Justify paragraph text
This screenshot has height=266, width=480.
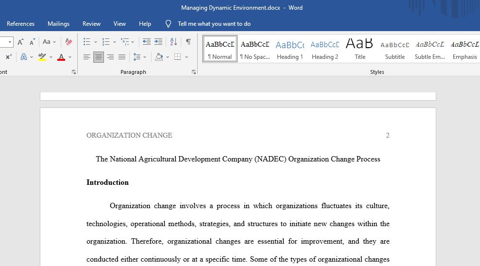pyautogui.click(x=122, y=57)
